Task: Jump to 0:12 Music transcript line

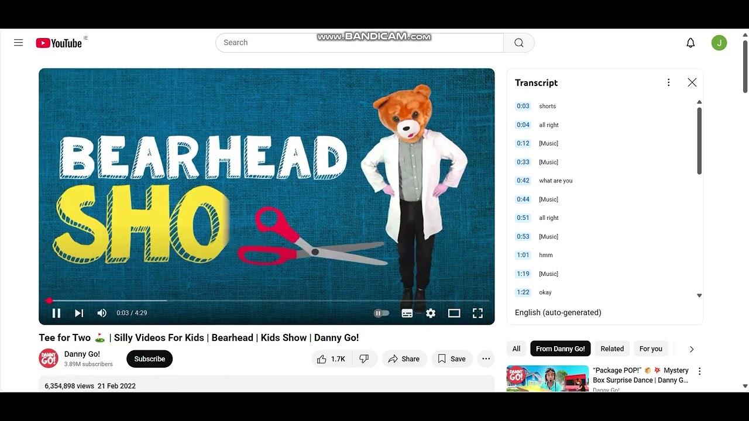Action: [x=603, y=143]
